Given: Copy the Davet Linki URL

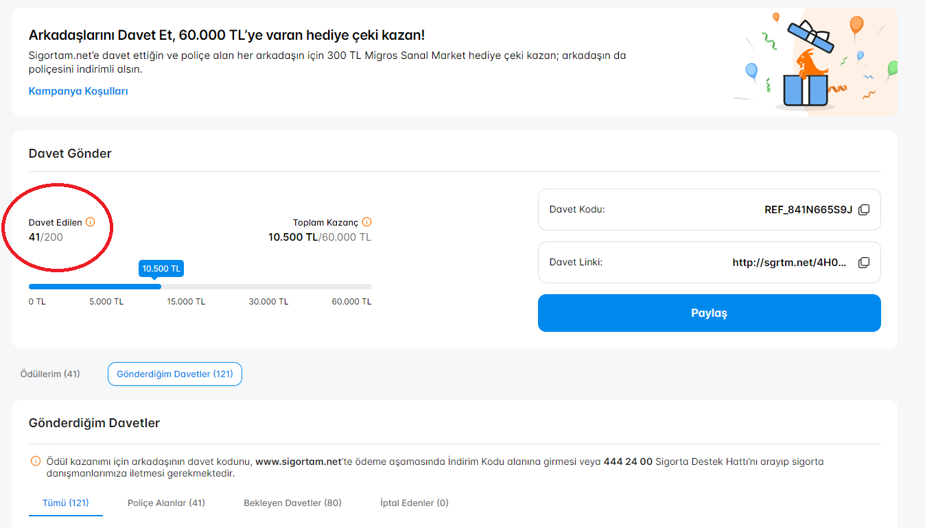Looking at the screenshot, I should click(x=864, y=263).
